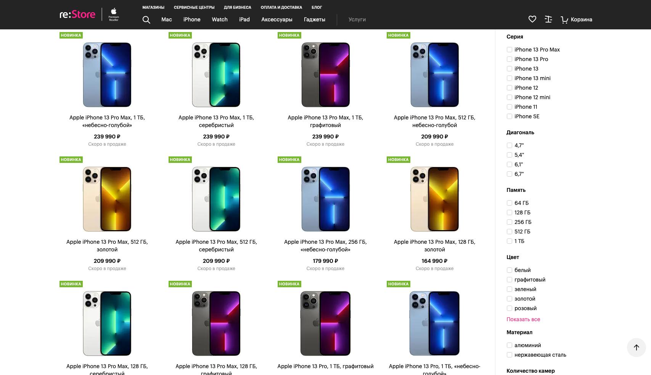Open iPhone 13 Pro Max 1 ТБ графитовый title

tap(325, 121)
